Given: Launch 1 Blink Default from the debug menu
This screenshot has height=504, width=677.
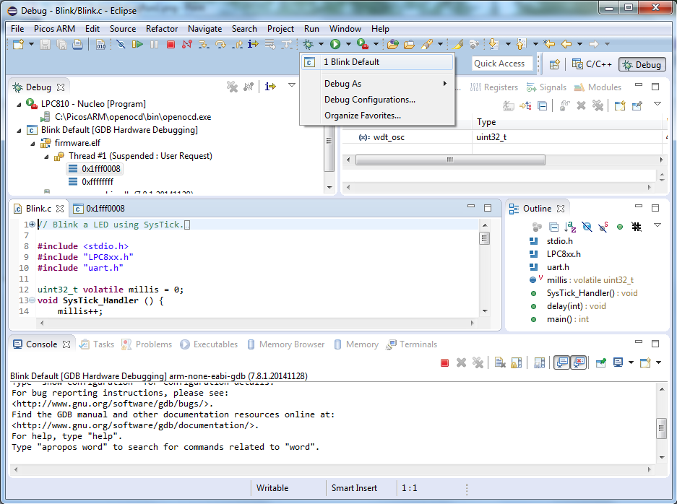Looking at the screenshot, I should [x=378, y=62].
